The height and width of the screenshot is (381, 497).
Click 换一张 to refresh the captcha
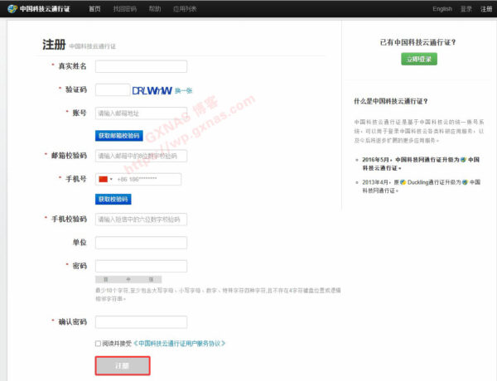183,90
